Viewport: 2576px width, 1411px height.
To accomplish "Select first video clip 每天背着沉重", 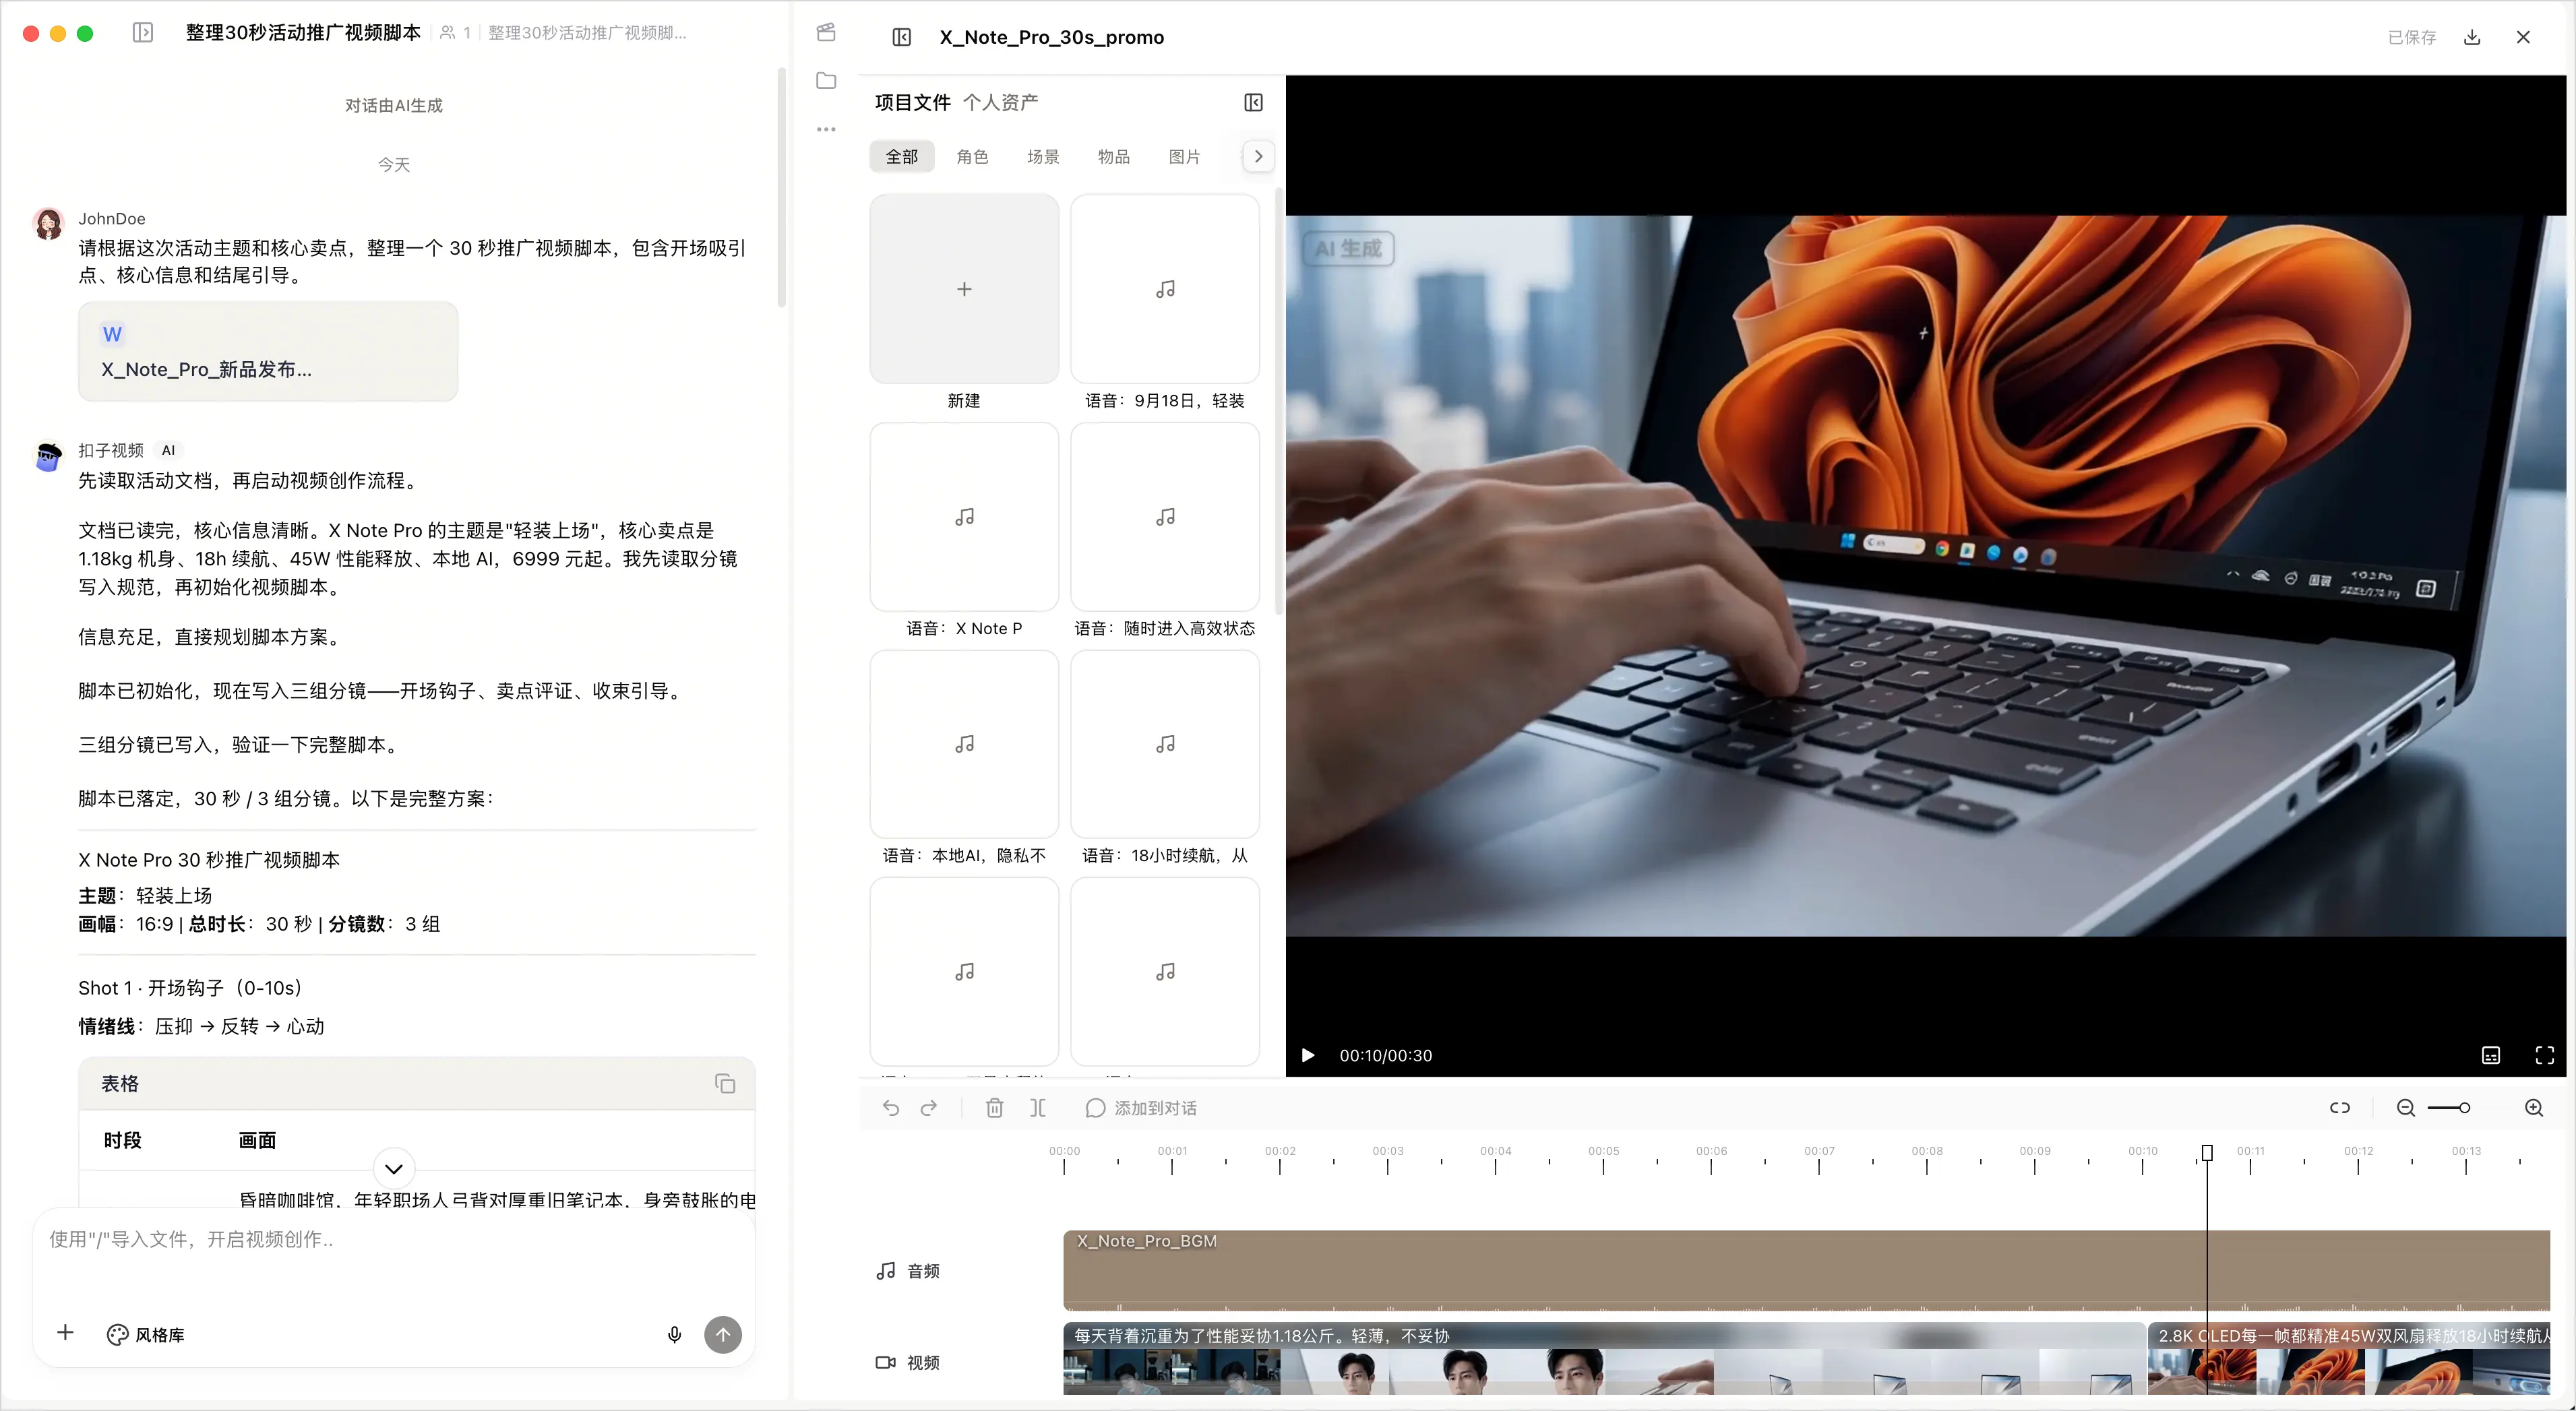I will pos(1604,1358).
